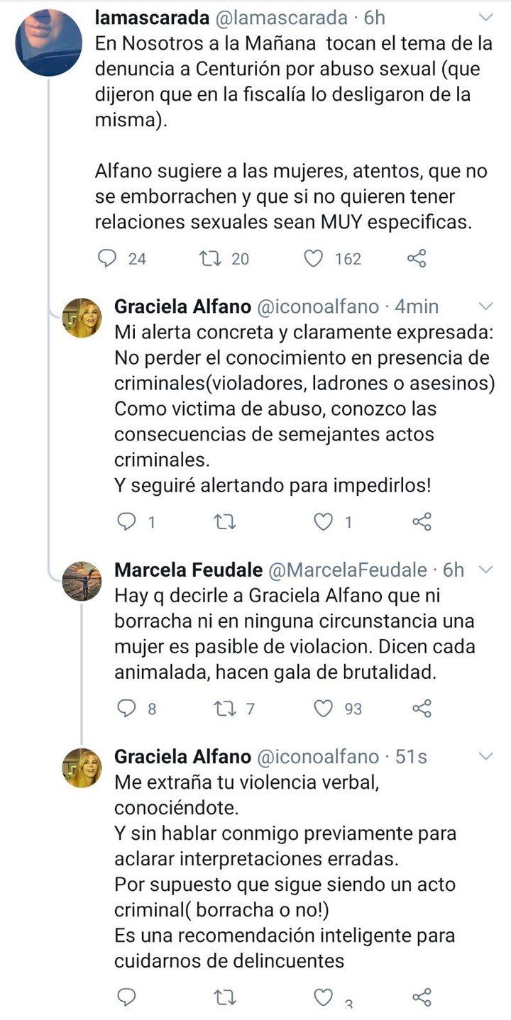The image size is (511, 1020).
Task: Reply to lamascarada's tweet with 24 replies
Action: tap(107, 258)
